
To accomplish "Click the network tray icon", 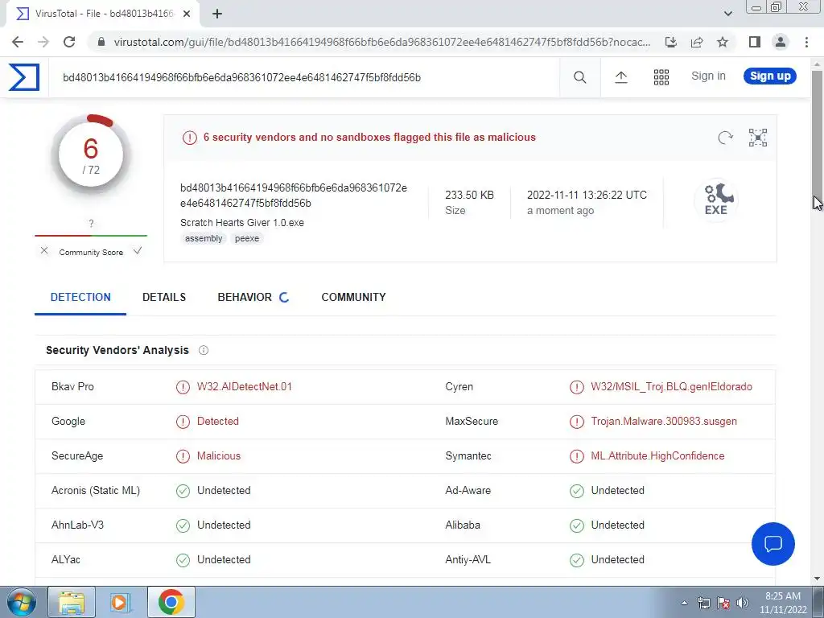I will tap(703, 603).
